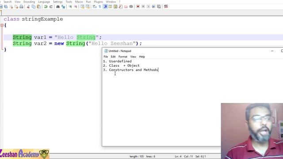Viewport: 283px width, 159px height.
Task: Open the Replace toolbar icon
Action: (63, 7)
